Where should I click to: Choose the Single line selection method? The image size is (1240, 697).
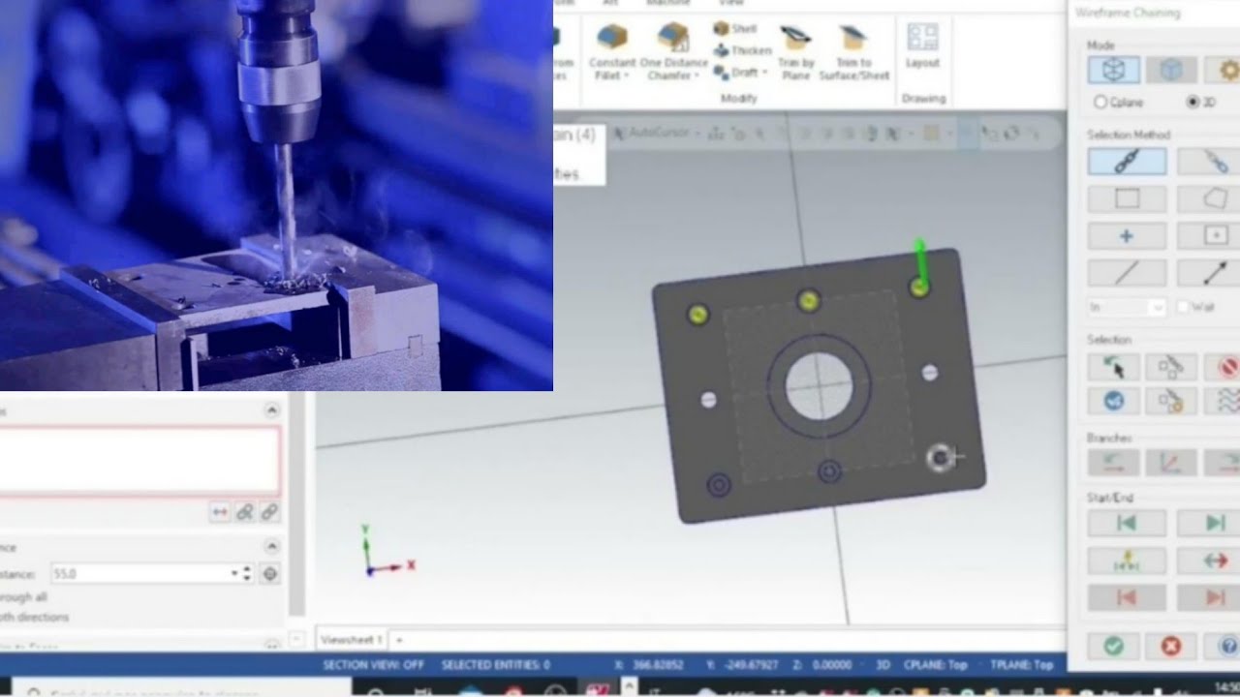[1127, 273]
